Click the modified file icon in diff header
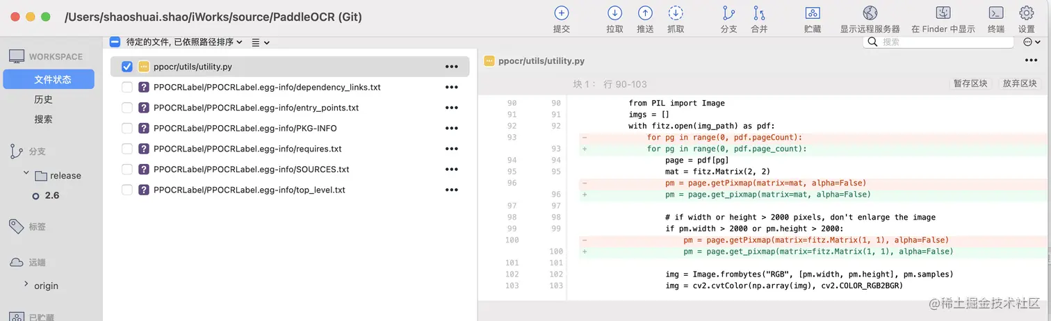1051x321 pixels. [489, 60]
